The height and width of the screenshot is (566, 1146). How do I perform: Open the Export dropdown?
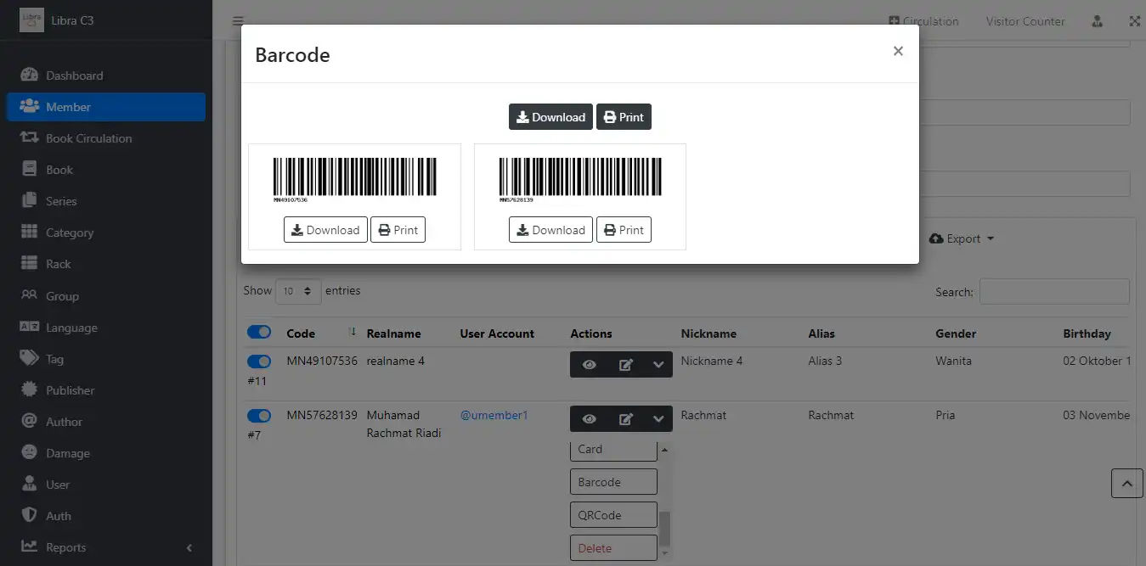click(x=962, y=239)
